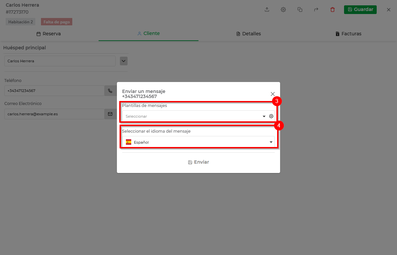Select the Cliente tab

coord(149,33)
